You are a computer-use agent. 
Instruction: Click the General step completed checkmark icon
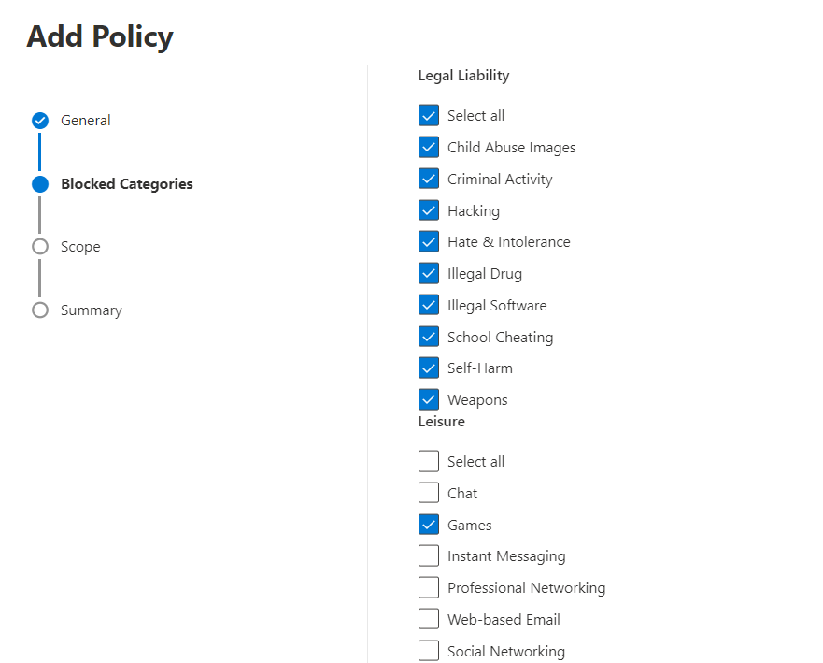[40, 121]
